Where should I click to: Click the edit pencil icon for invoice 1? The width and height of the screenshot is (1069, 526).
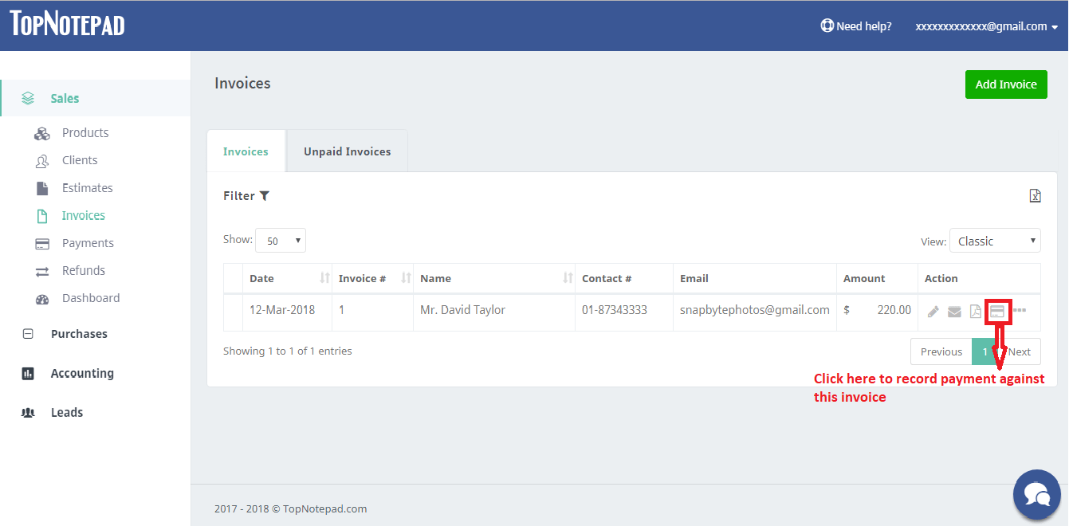pos(933,312)
